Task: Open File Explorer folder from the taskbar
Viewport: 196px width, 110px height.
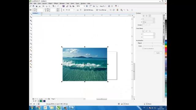Action: coord(52,108)
